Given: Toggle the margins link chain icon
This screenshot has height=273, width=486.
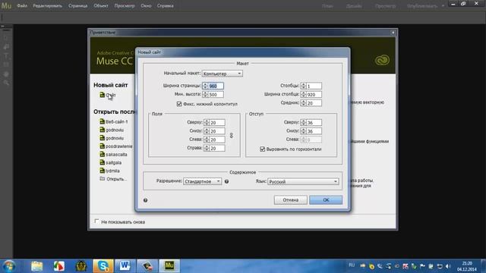Looking at the screenshot, I should click(x=231, y=135).
